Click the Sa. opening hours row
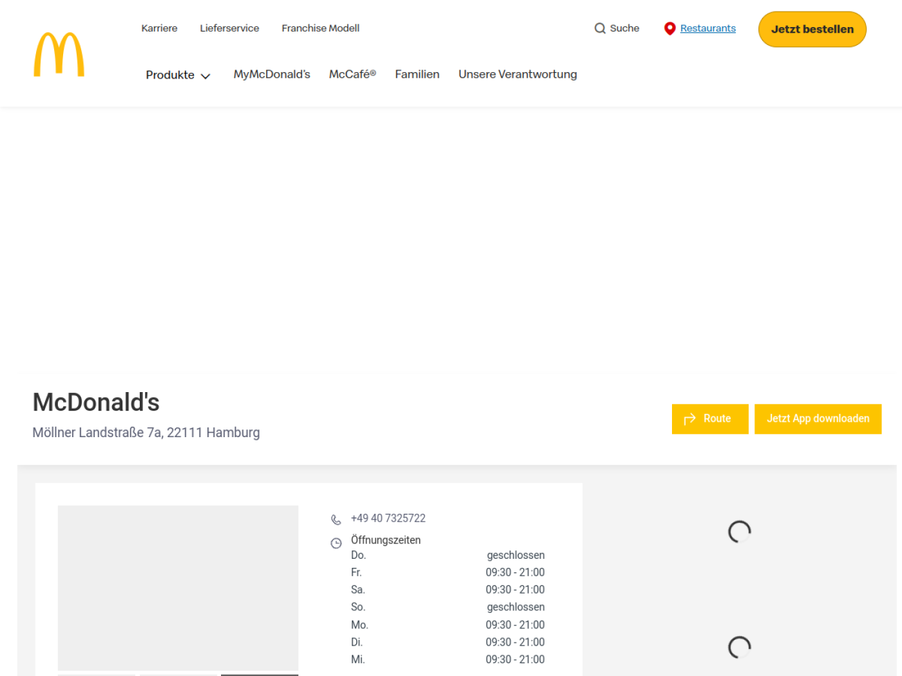The image size is (902, 676). (x=448, y=590)
